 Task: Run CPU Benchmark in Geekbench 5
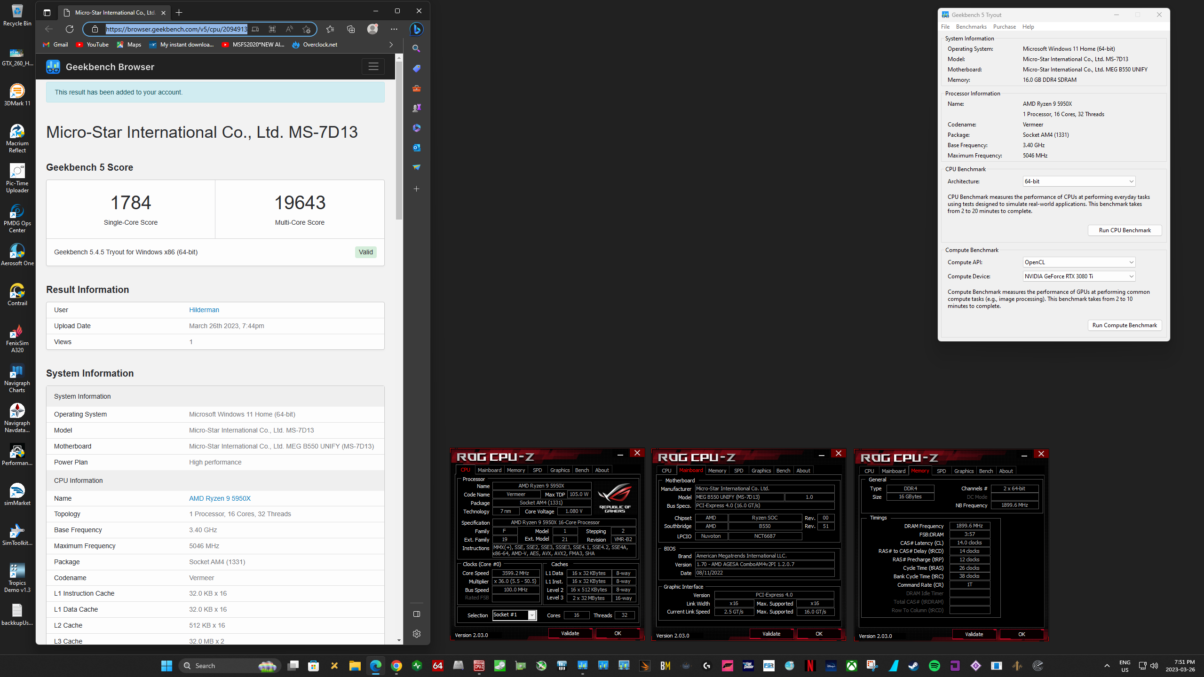tap(1125, 230)
